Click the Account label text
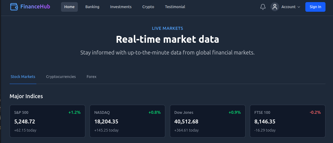 click(x=289, y=7)
